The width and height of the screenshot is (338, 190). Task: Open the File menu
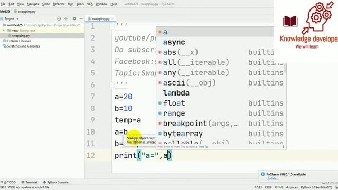click(3, 4)
